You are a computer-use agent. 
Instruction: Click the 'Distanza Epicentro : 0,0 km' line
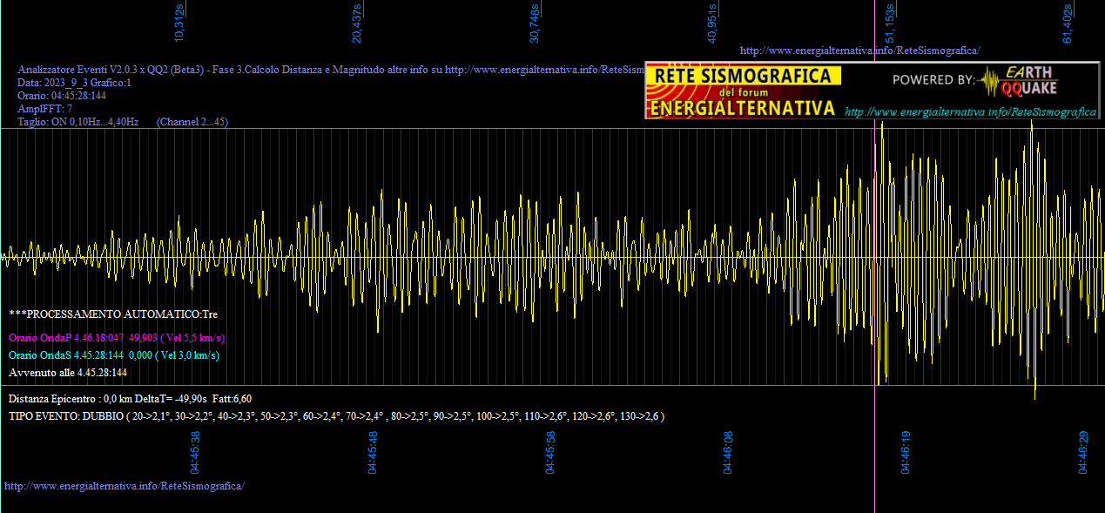pyautogui.click(x=131, y=398)
